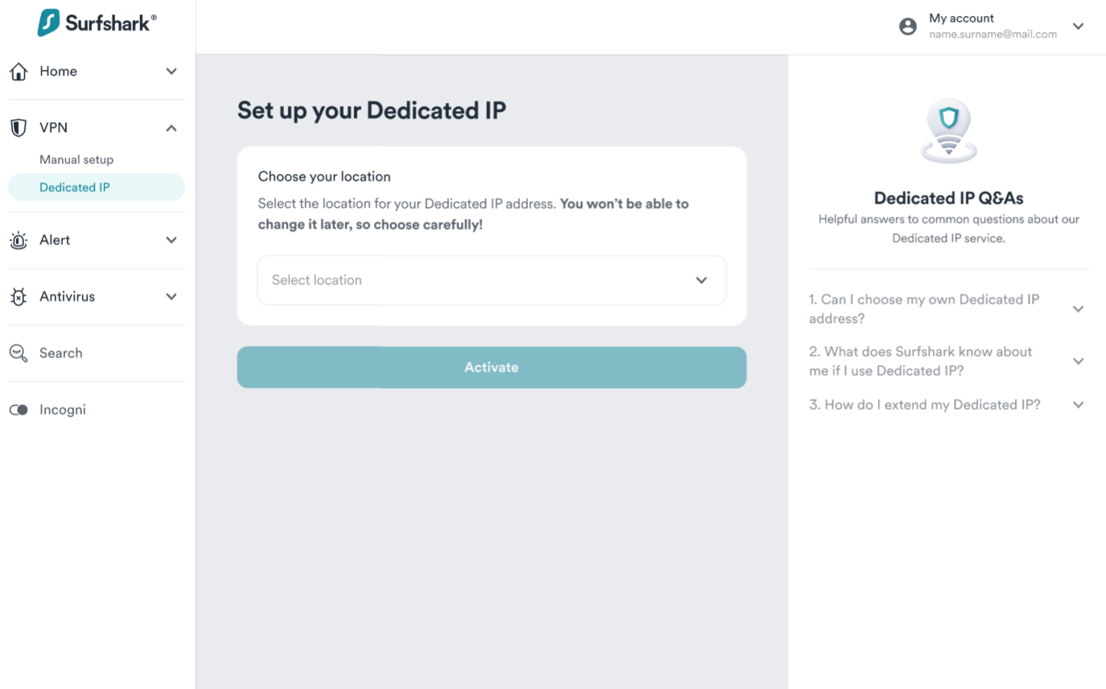Collapse the VPN menu section
This screenshot has height=689, width=1106.
(171, 128)
